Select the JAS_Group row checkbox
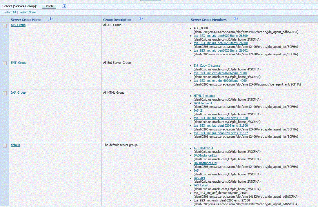 tap(5, 93)
